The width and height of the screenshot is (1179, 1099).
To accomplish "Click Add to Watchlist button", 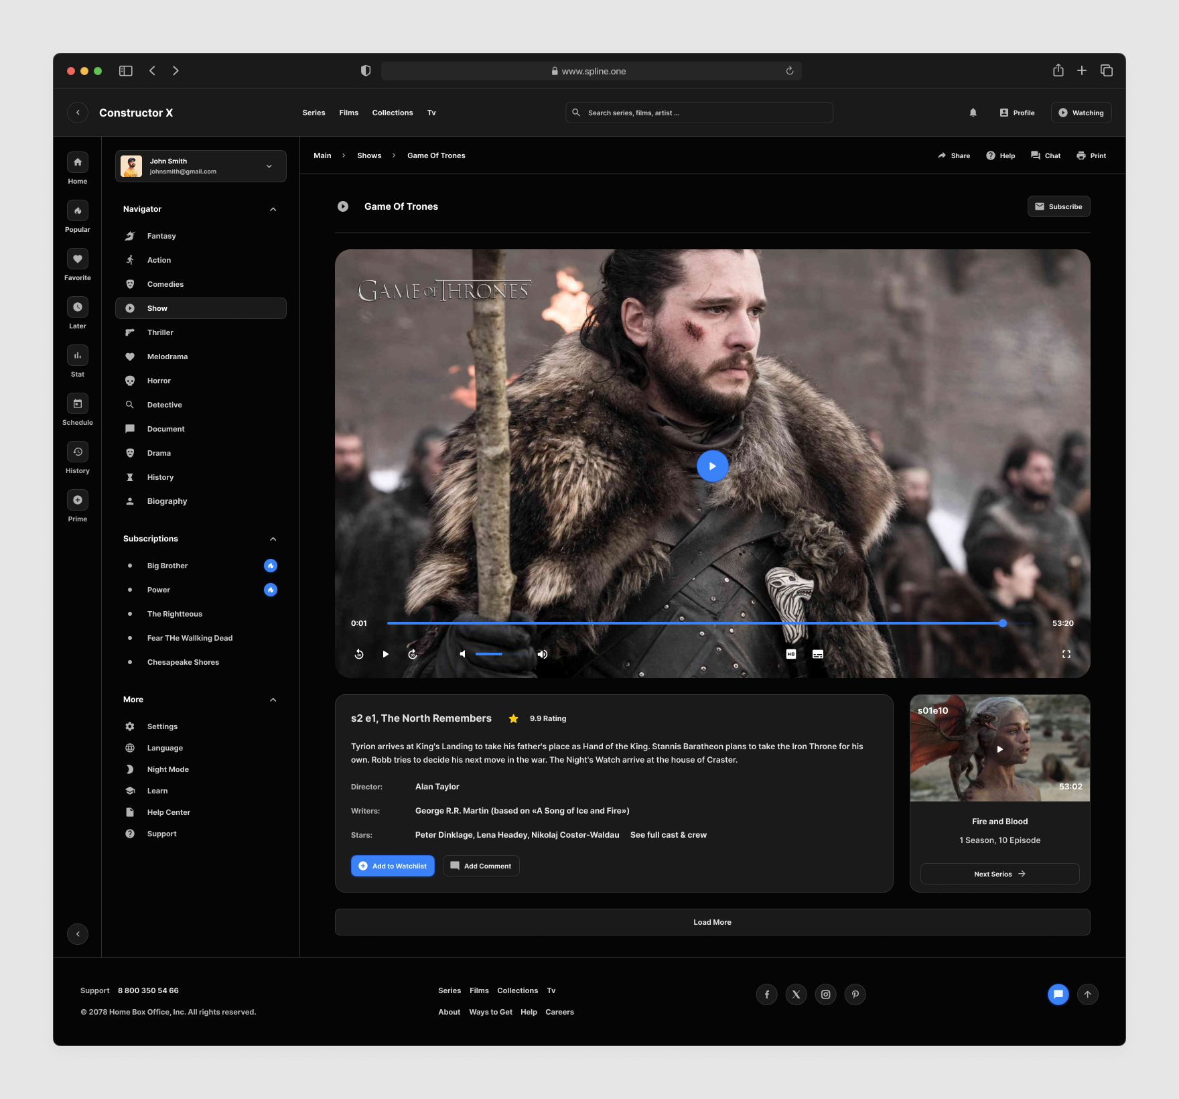I will coord(393,866).
